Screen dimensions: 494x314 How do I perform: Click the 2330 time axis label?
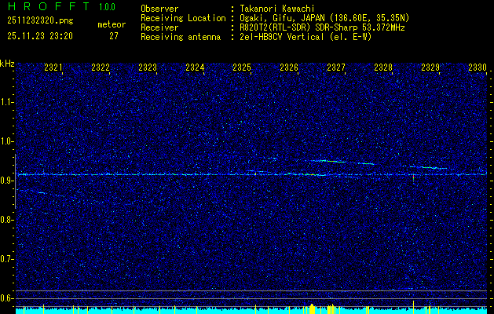(478, 68)
